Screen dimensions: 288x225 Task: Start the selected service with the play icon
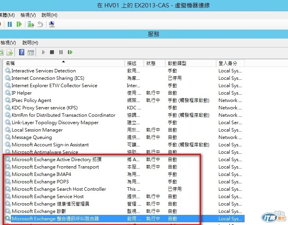(x=43, y=52)
